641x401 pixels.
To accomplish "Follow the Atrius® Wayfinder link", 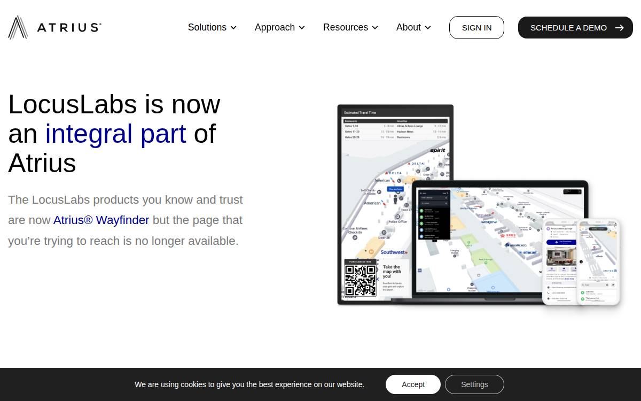I will coord(101,220).
